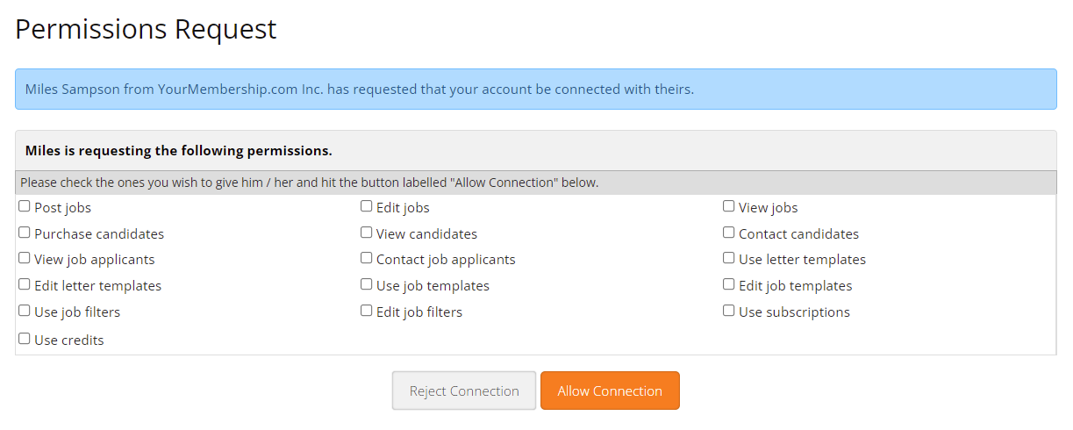The width and height of the screenshot is (1073, 430).
Task: Enable Contact candidates permission
Action: coord(729,233)
